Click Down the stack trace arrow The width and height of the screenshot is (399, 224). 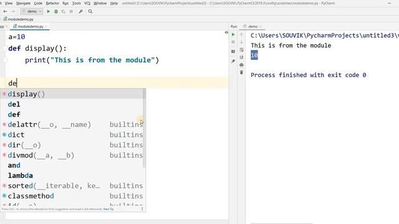pyautogui.click(x=241, y=42)
